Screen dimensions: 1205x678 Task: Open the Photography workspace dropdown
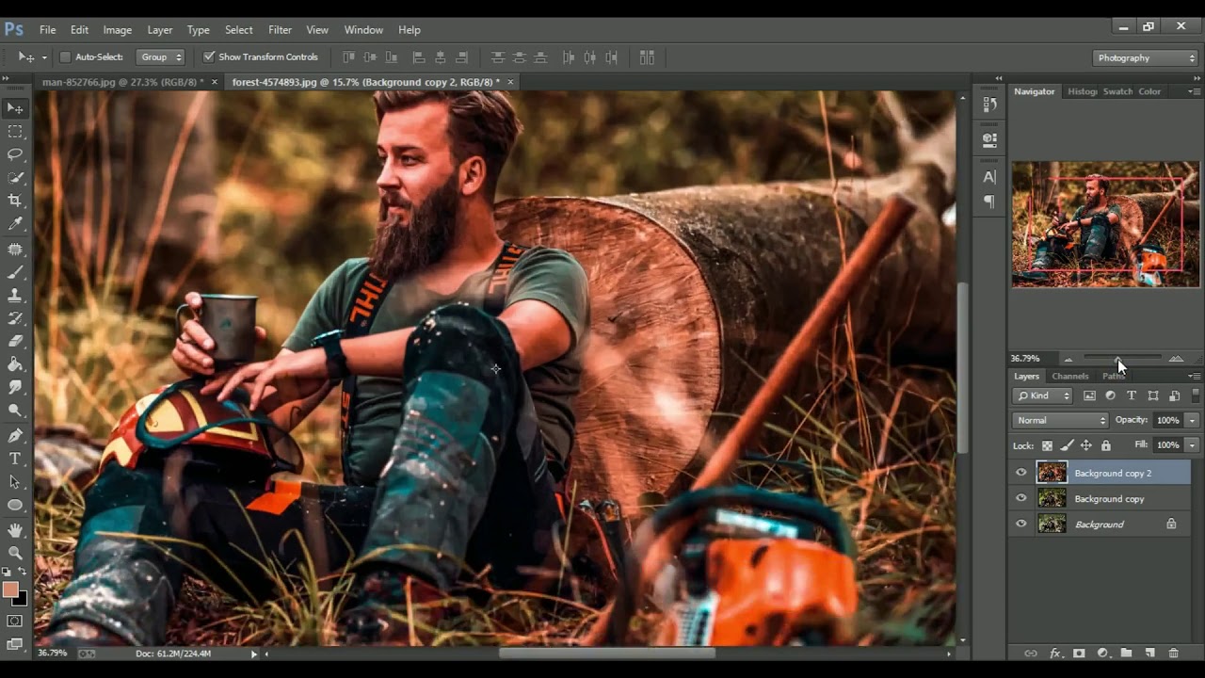click(x=1146, y=58)
